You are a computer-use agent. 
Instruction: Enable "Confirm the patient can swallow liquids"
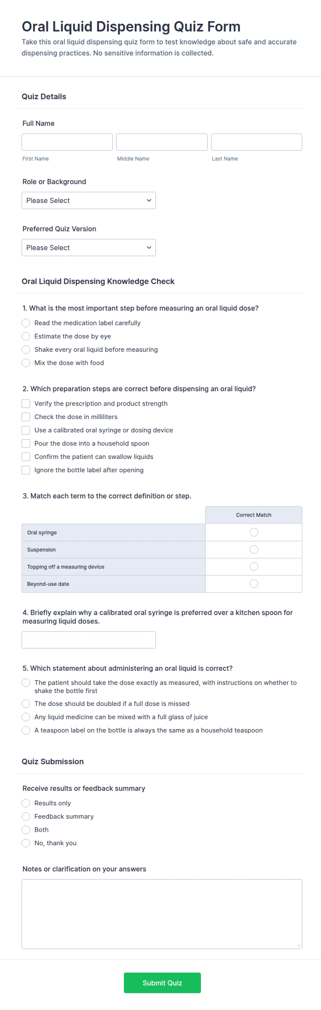(26, 457)
